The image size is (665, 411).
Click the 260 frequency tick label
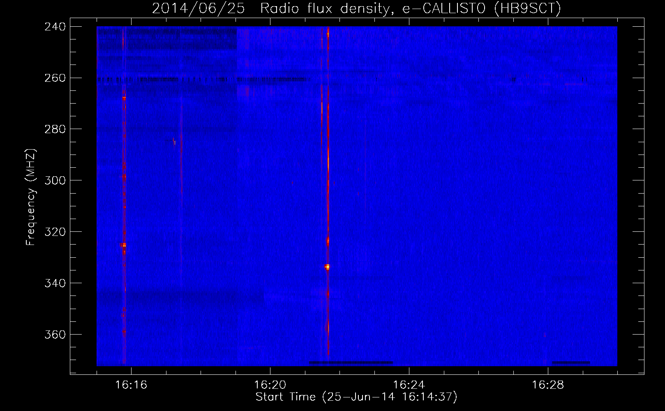pyautogui.click(x=55, y=78)
